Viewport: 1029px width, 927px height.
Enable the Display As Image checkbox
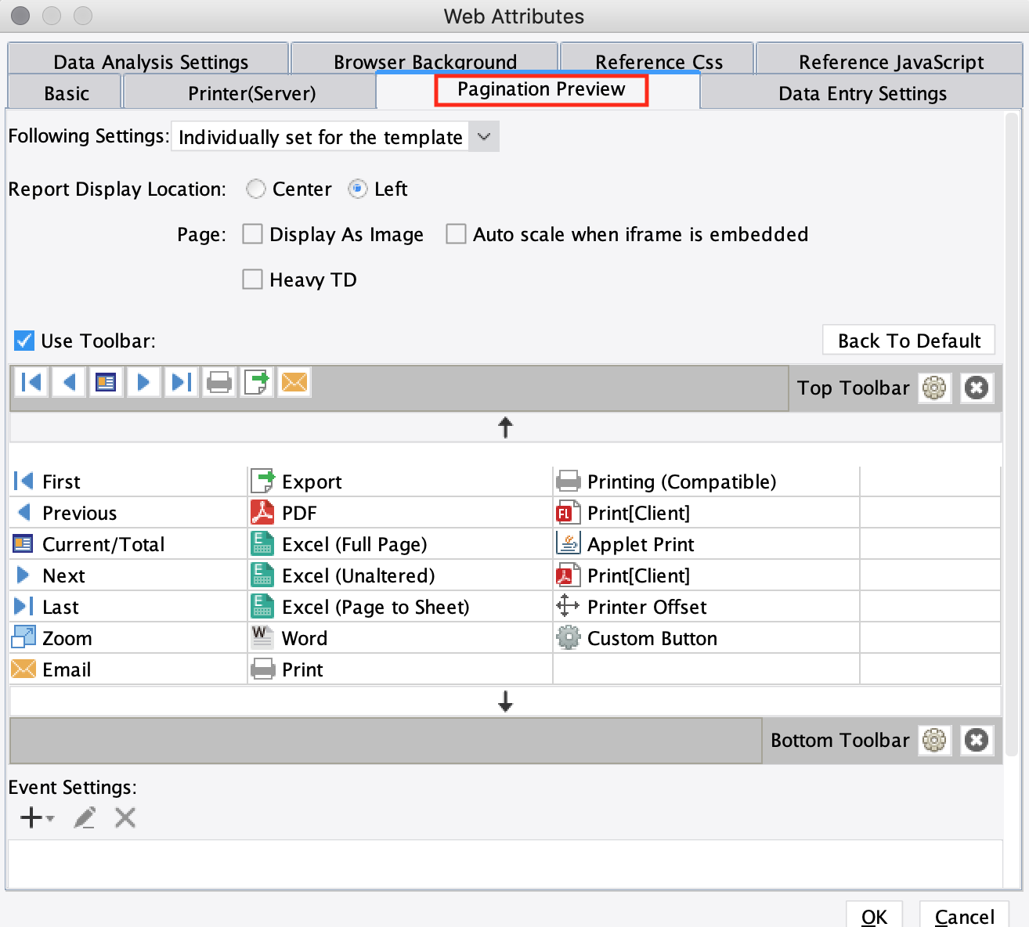252,233
